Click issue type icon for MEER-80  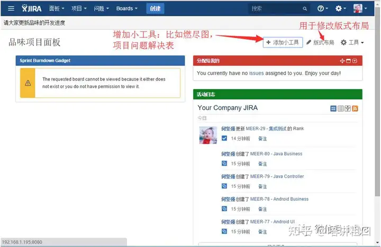[224, 164]
